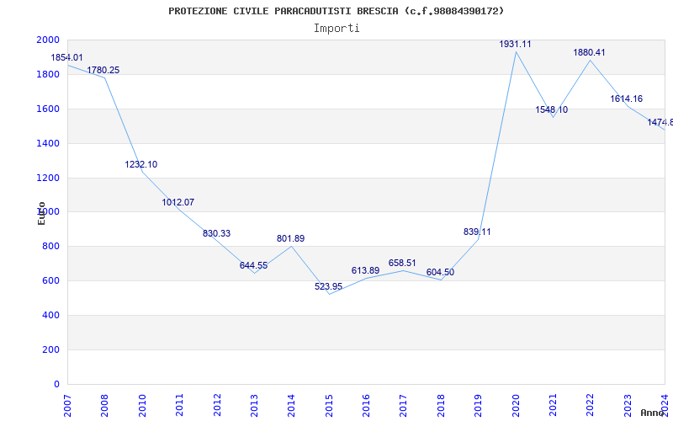Select data label 1780.25
The height and width of the screenshot is (421, 673).
103,70
